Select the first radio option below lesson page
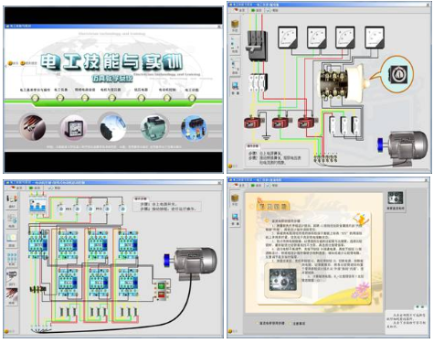 point(258,323)
